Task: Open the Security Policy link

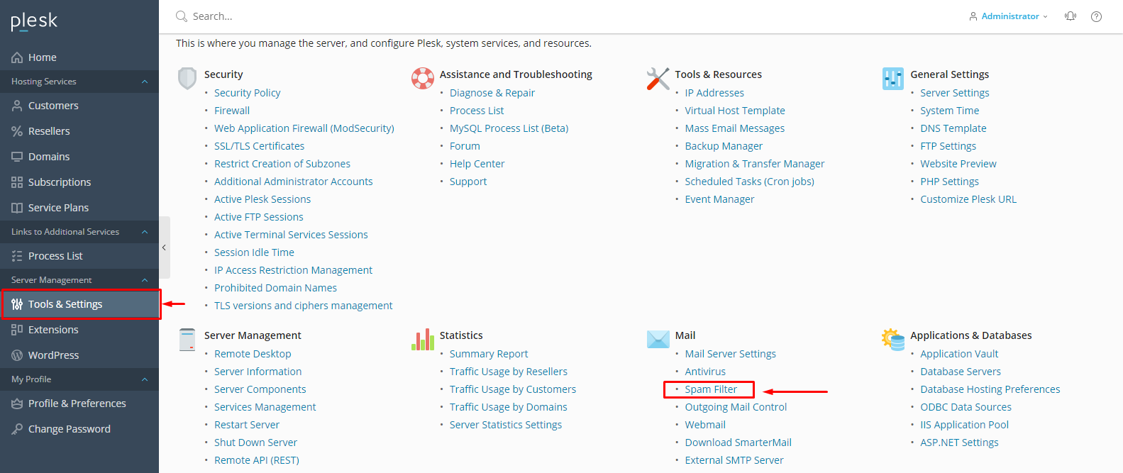Action: (x=247, y=93)
